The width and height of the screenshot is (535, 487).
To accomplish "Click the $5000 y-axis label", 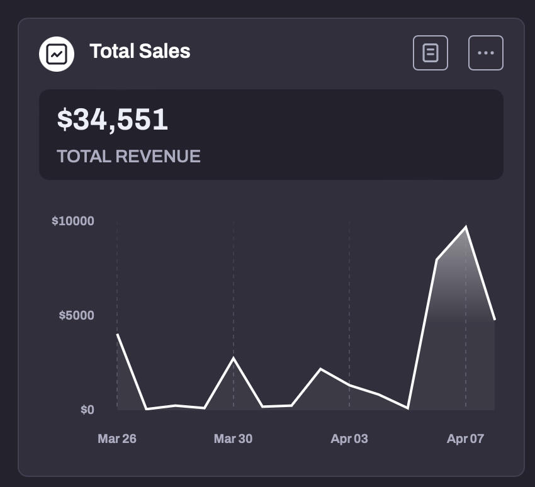I will (76, 315).
